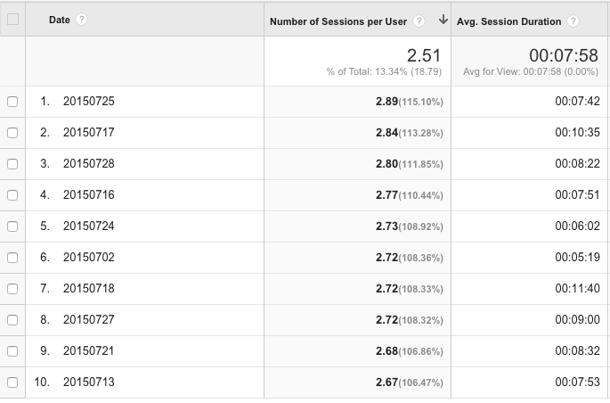Check the box for row 20150725
Screen dimensions: 610x403
(x=12, y=102)
